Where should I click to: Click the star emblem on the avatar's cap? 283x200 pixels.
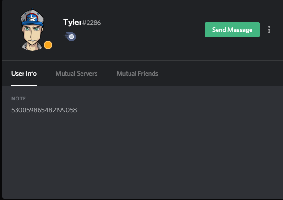click(x=32, y=17)
